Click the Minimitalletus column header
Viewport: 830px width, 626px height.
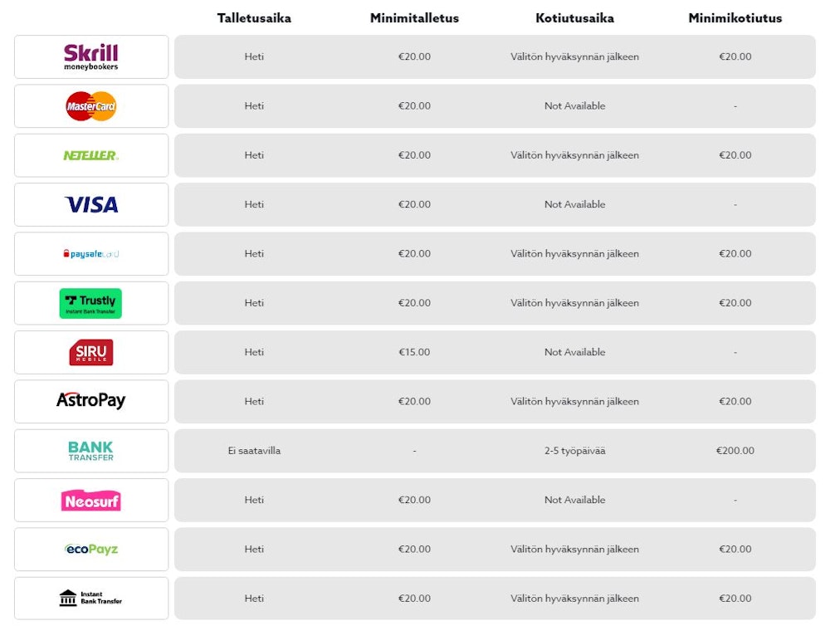[414, 18]
